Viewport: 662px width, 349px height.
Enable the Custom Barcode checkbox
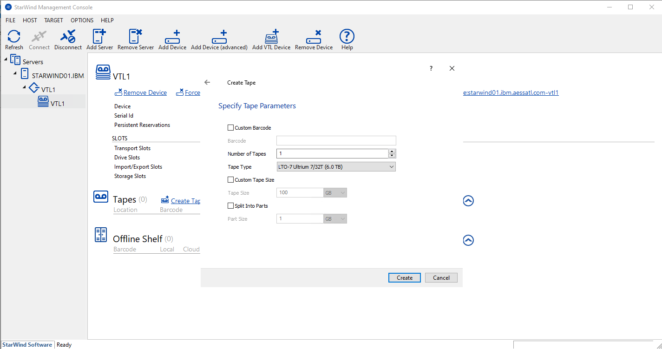coord(230,127)
